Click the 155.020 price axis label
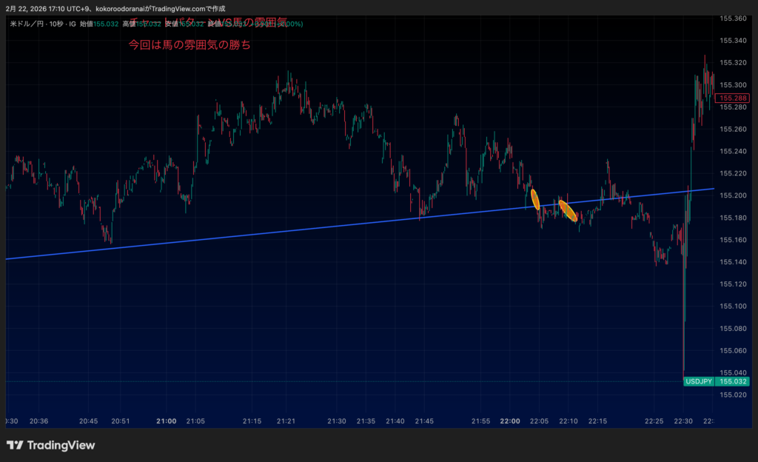 click(x=733, y=395)
